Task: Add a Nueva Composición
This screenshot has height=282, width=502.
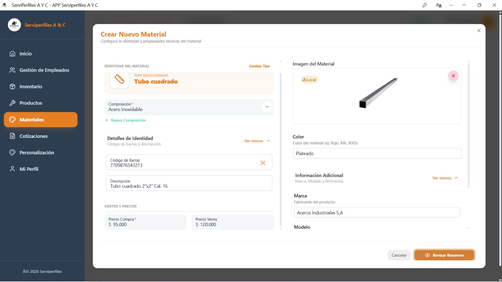Action: coord(125,120)
